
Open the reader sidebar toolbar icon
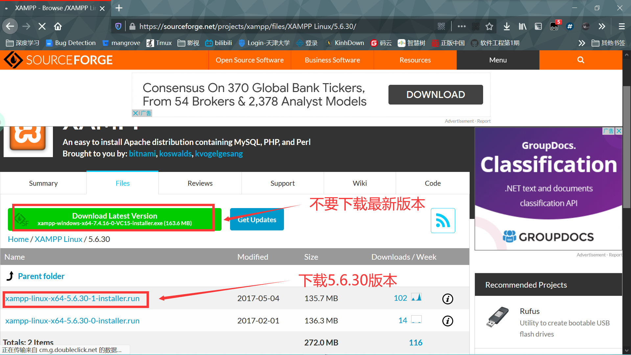538,26
